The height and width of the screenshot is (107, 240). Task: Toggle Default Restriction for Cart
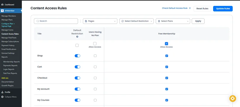[x=78, y=67]
